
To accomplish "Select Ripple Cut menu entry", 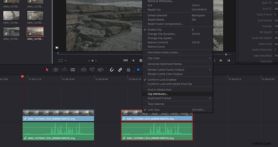I will [177, 10].
